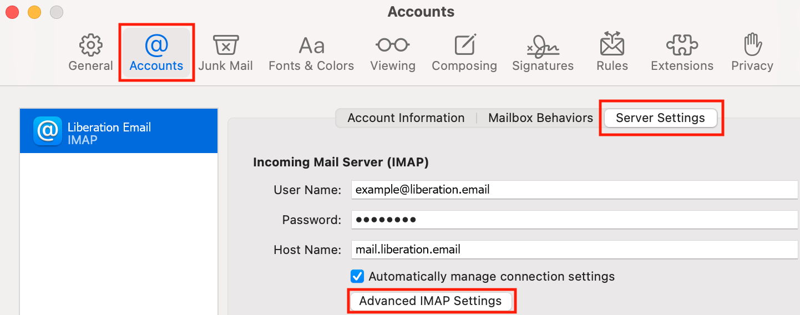The width and height of the screenshot is (800, 315).
Task: Edit the Host Name field
Action: point(575,250)
